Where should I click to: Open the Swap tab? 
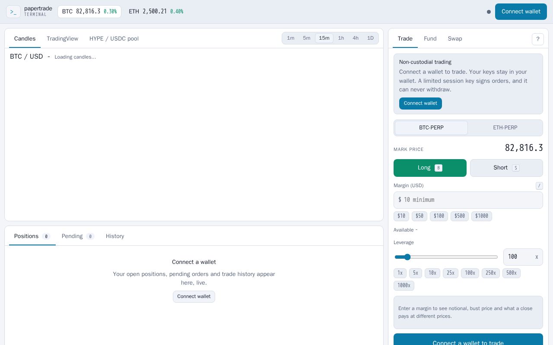[455, 39]
